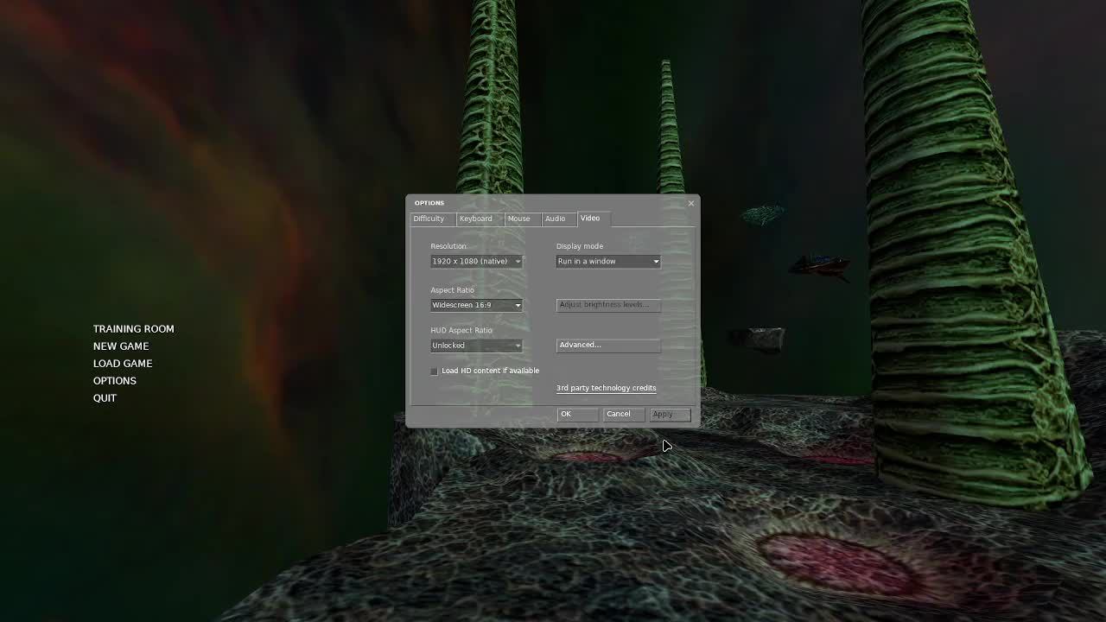Open Options from main menu
The height and width of the screenshot is (622, 1106).
[x=114, y=381]
